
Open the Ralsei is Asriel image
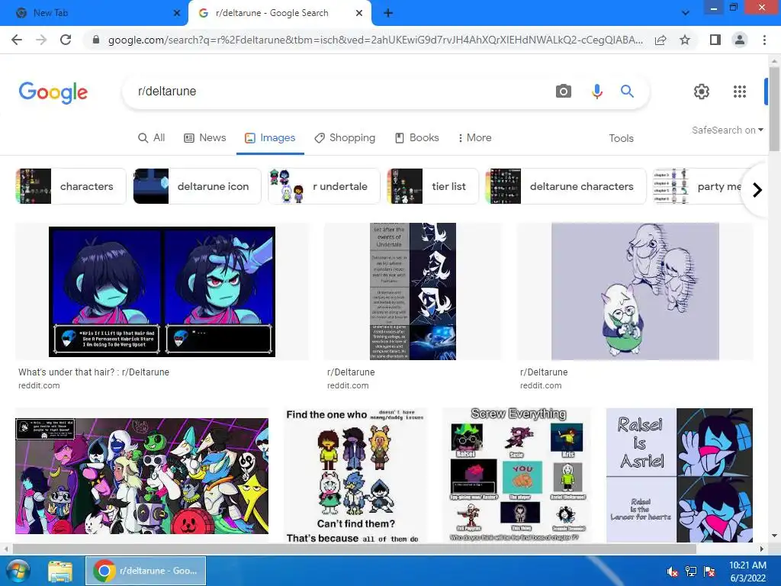pos(680,476)
